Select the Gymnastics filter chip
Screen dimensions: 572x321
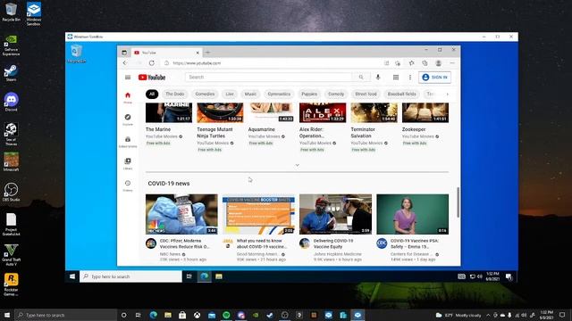pos(279,94)
